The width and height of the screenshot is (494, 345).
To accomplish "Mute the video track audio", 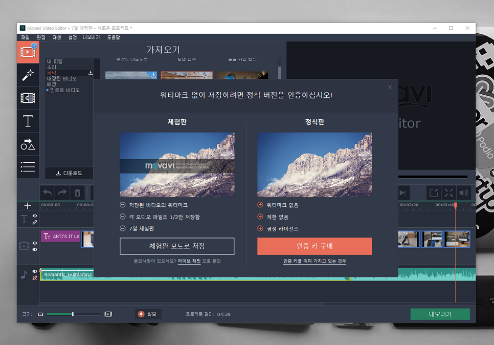I will (35, 249).
